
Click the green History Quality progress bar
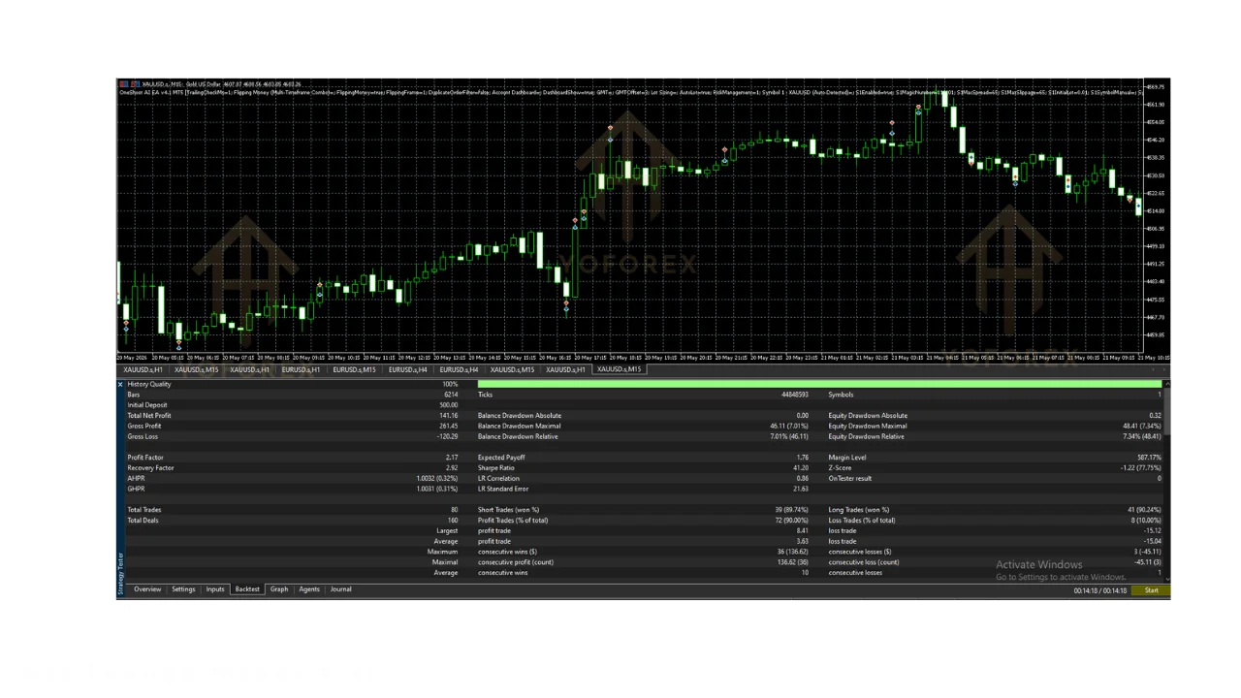click(x=819, y=385)
